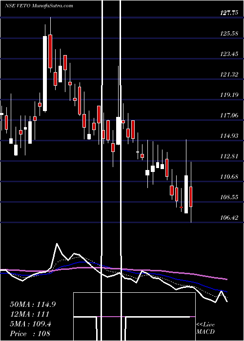
Task: Click the 5MA : 109.4 reading
Action: click(31, 324)
